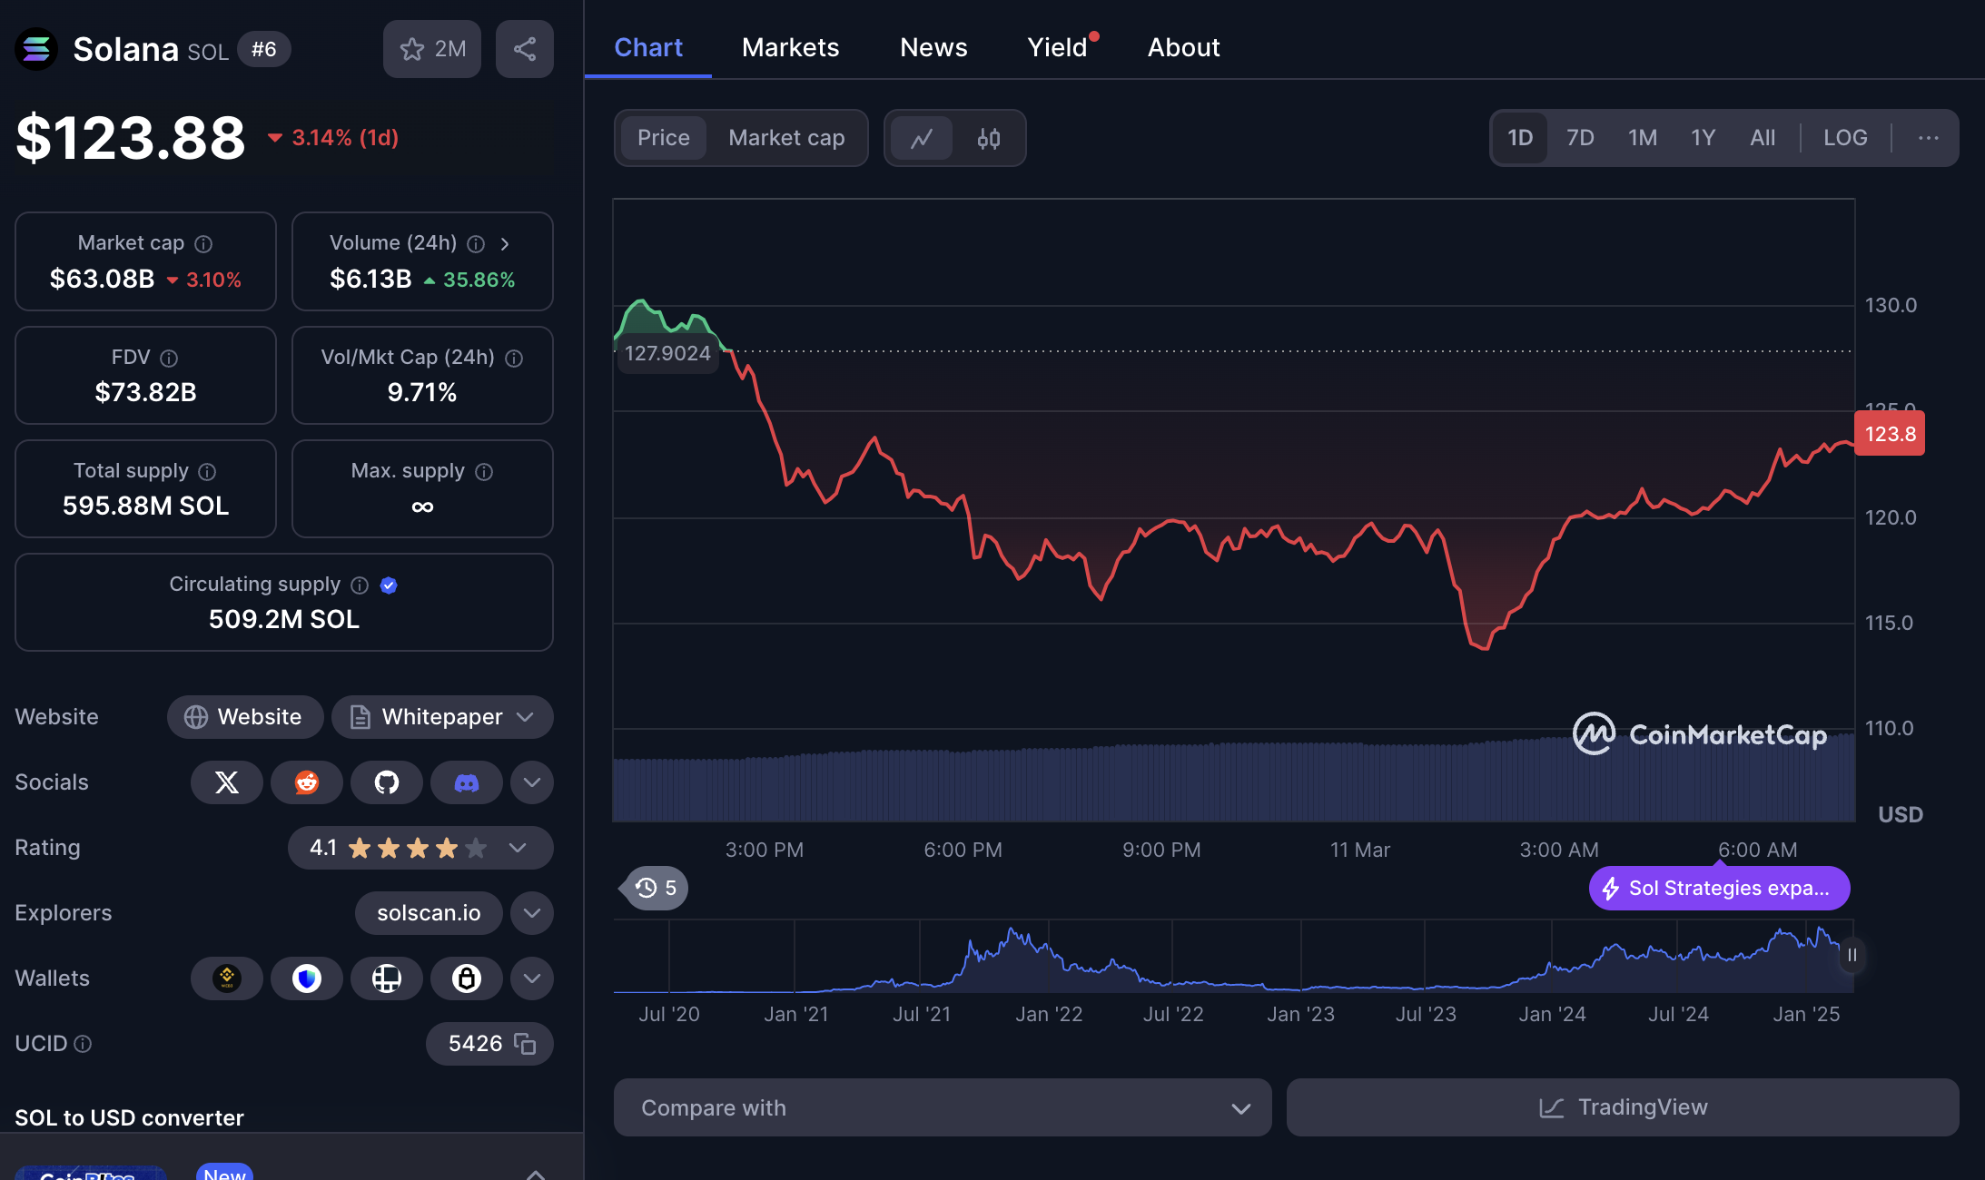Set chart range to 1D
The image size is (1985, 1180).
1520,138
